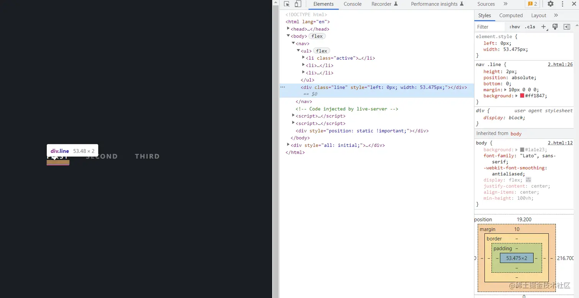
Task: Close the DevTools panel
Action: (574, 4)
